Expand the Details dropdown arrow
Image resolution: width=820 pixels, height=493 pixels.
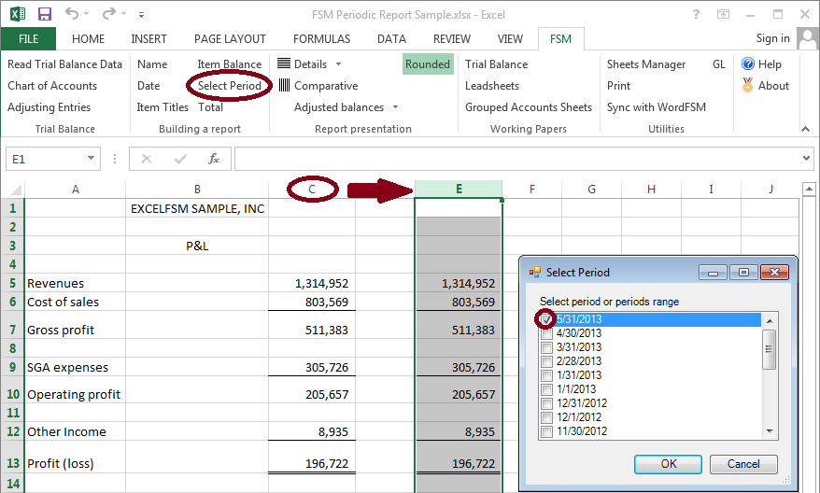(338, 63)
